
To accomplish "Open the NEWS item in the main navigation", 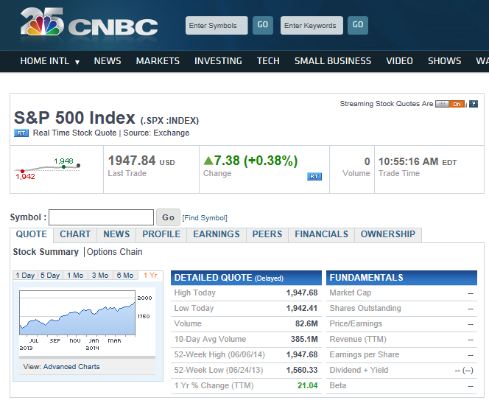I will tap(108, 61).
